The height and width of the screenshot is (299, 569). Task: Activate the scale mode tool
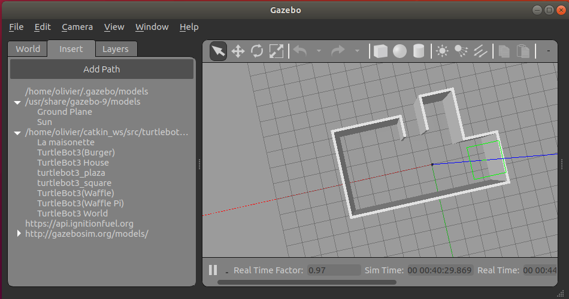tap(276, 51)
